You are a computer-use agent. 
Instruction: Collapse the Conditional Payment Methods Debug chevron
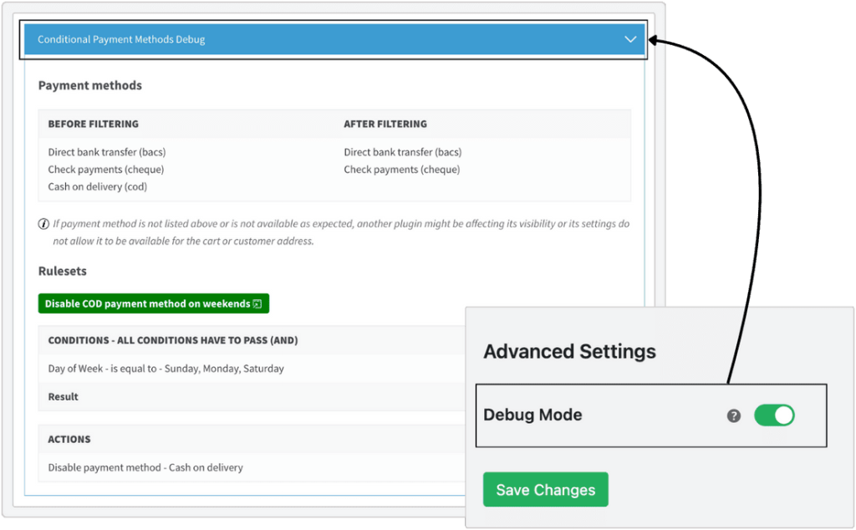pyautogui.click(x=630, y=39)
